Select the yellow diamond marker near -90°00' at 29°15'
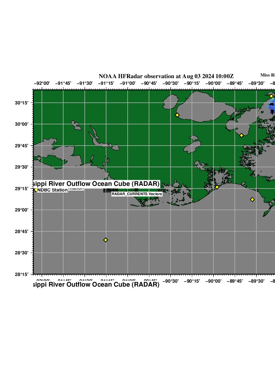Screen dimensions: 275x389 point(217,187)
